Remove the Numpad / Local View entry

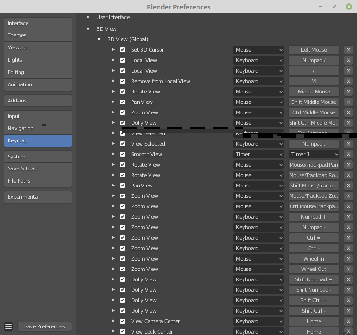point(348,60)
